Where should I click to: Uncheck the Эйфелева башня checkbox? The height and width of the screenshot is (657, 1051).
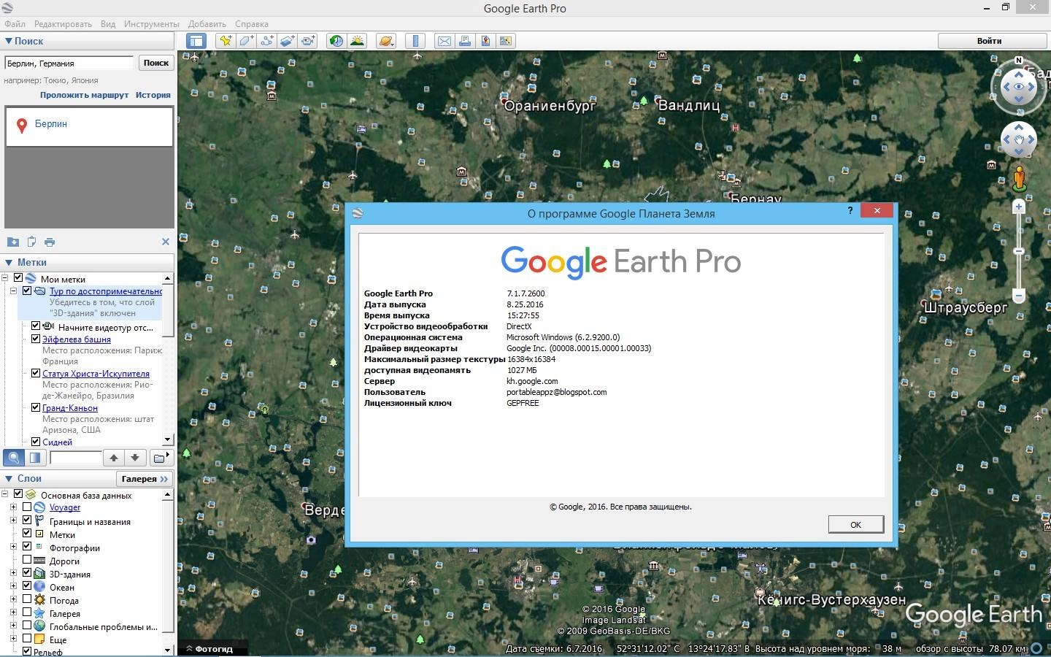[36, 339]
